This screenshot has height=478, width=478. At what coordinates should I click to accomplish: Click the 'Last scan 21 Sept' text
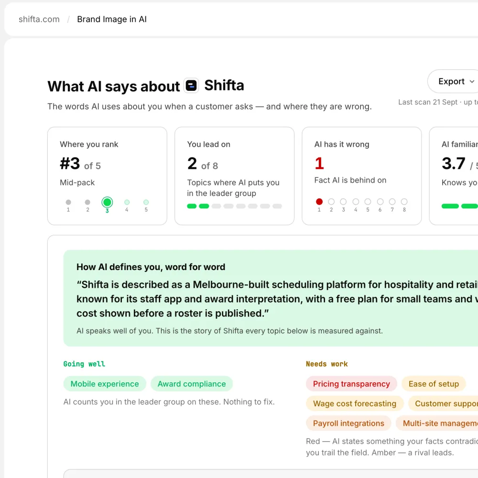coord(428,102)
